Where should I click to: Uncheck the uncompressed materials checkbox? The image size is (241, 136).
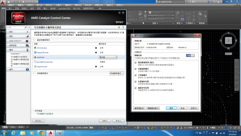point(136,82)
